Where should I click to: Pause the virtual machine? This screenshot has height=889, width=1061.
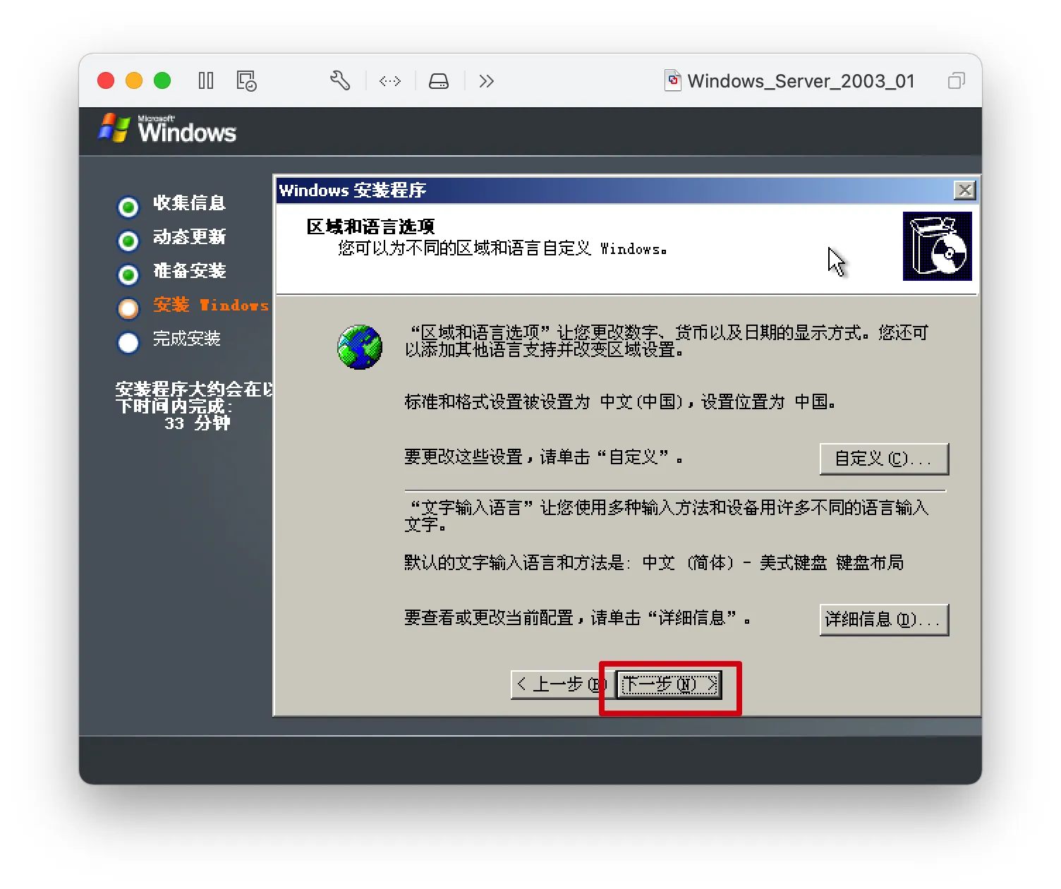(206, 80)
